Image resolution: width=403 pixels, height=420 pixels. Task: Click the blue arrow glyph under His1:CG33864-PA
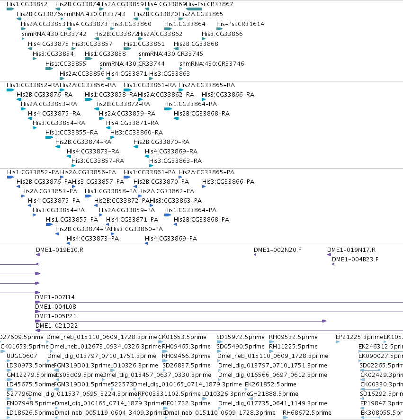coord(168,215)
